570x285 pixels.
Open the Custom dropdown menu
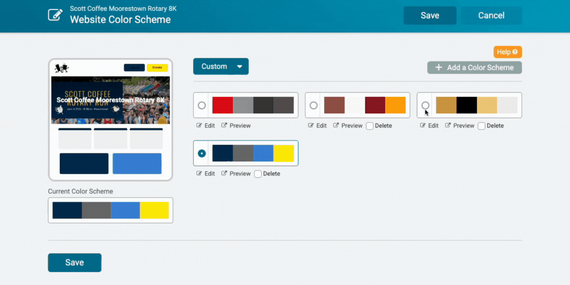221,66
